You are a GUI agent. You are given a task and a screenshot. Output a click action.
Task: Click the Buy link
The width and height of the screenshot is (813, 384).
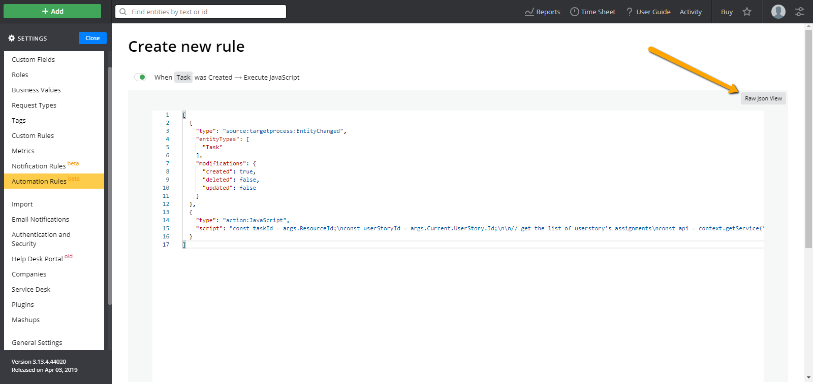[727, 12]
